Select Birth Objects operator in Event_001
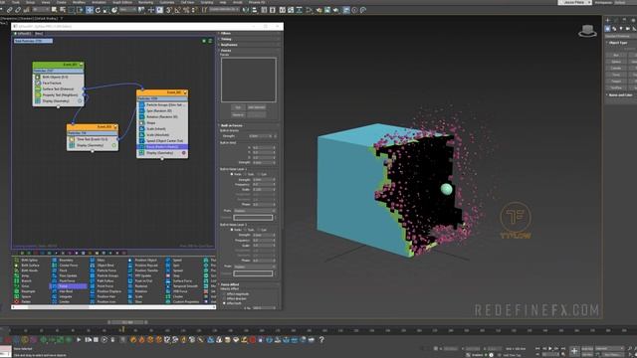637x358 pixels. [58, 77]
